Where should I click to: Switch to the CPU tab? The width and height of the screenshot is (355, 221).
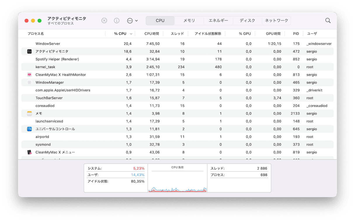[x=160, y=20]
